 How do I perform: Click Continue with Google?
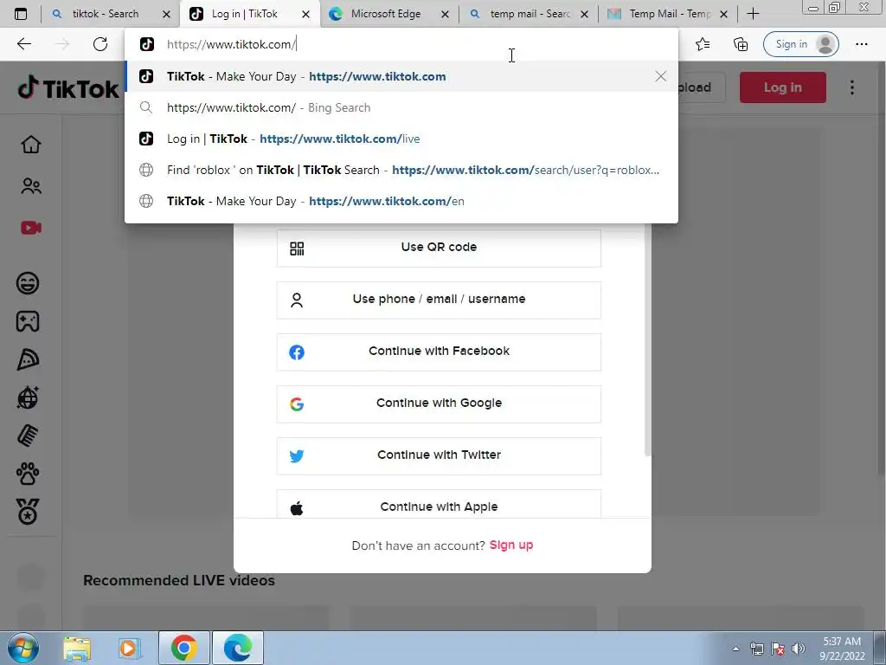pyautogui.click(x=439, y=404)
